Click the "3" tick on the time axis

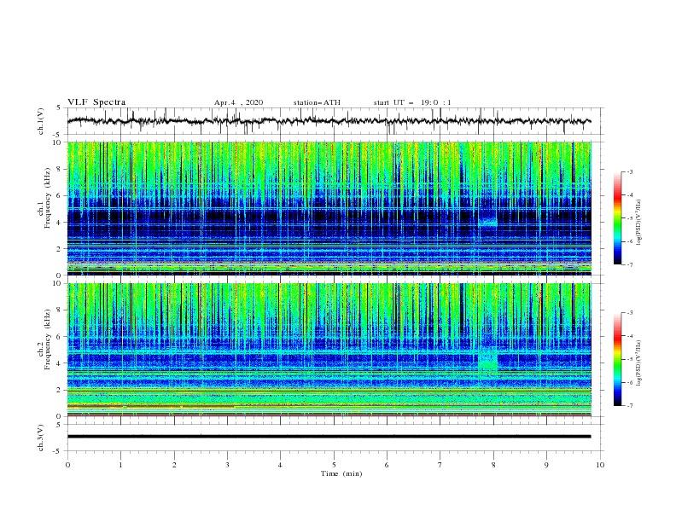227,465
